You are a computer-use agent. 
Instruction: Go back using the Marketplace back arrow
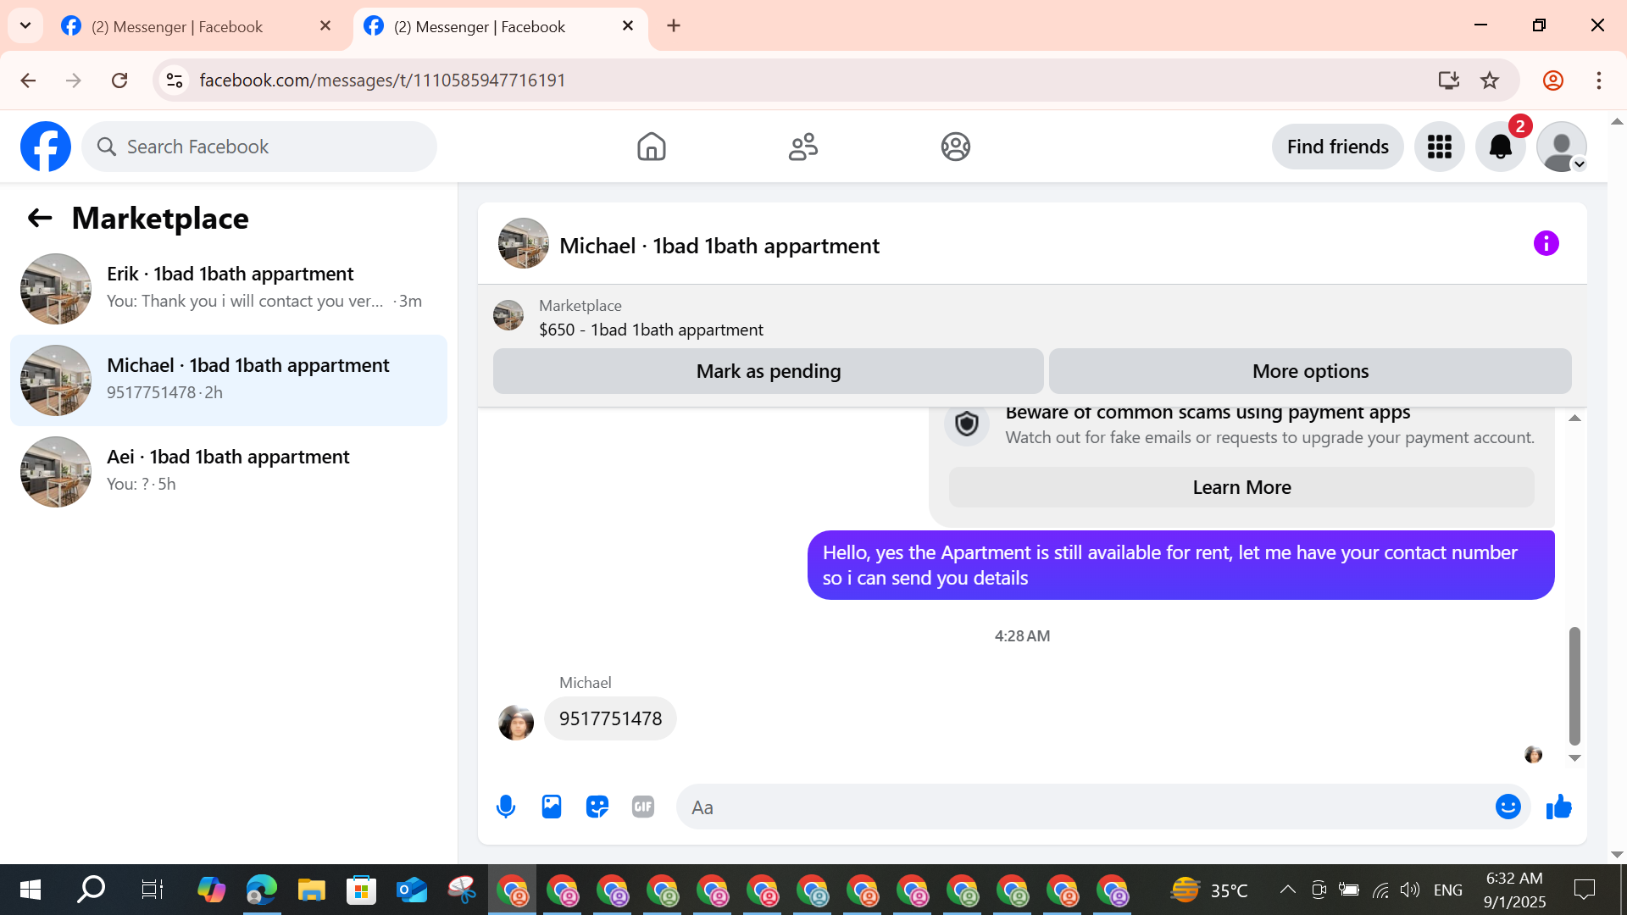[x=40, y=219]
